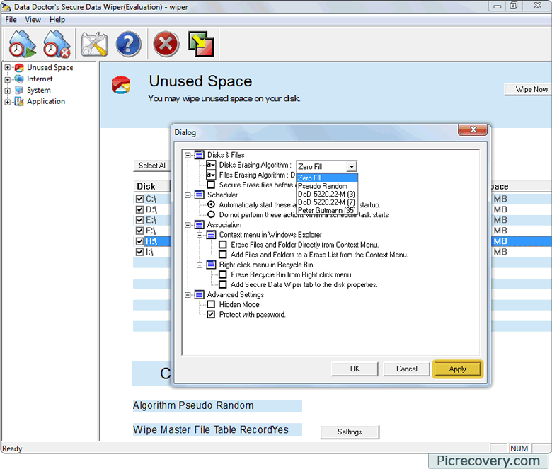The height and width of the screenshot is (469, 552).
Task: Collapse Context menu in Windows Explorer node
Action: pyautogui.click(x=200, y=235)
